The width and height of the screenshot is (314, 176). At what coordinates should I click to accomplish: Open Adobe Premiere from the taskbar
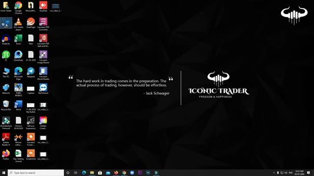140,173
